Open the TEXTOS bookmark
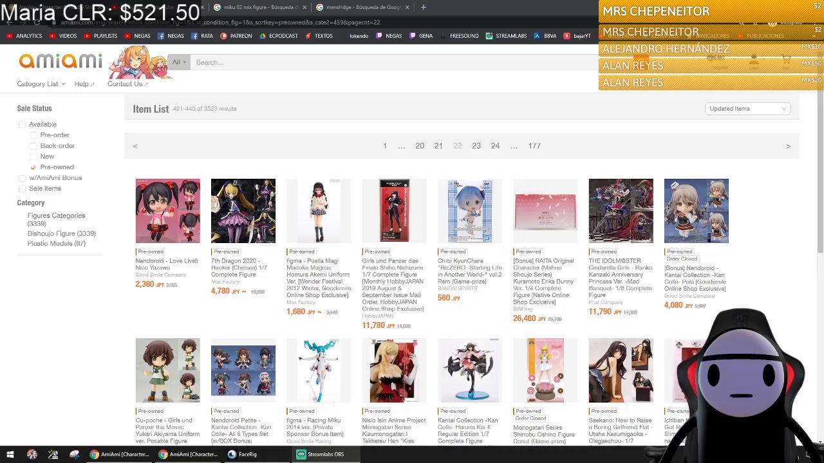This screenshot has width=824, height=463. [319, 36]
